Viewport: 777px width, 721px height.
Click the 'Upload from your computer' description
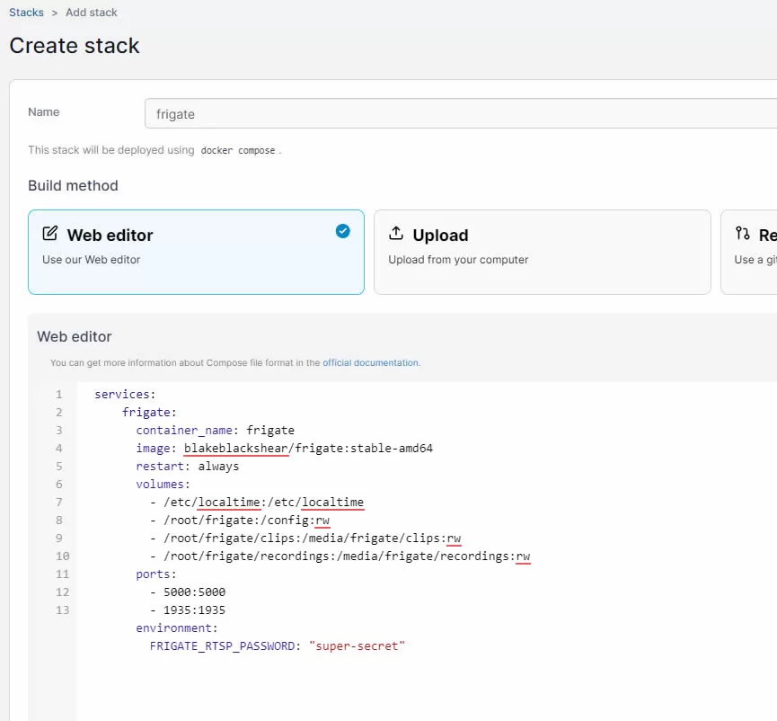(x=458, y=259)
